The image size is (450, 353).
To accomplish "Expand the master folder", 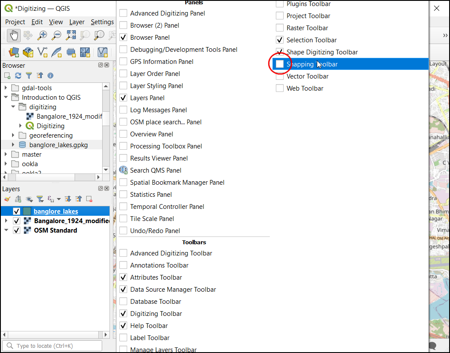I will (x=6, y=154).
